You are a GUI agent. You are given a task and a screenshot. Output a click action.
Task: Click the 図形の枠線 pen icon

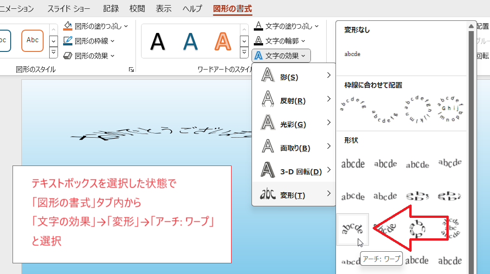point(67,41)
